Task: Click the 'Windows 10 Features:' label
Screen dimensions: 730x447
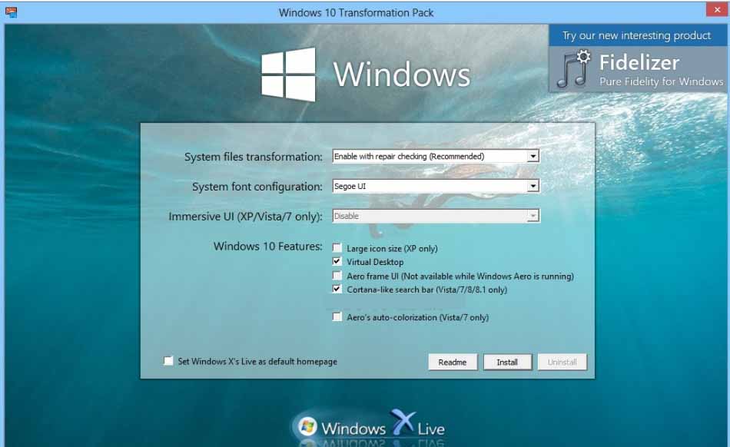Action: (267, 246)
